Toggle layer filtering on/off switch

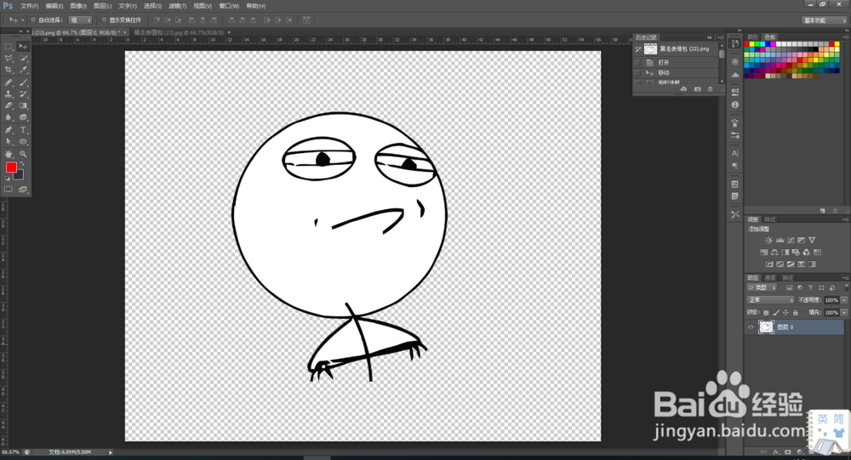coord(846,287)
